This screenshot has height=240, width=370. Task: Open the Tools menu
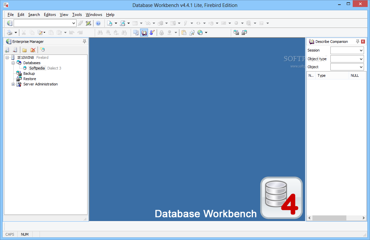(77, 15)
